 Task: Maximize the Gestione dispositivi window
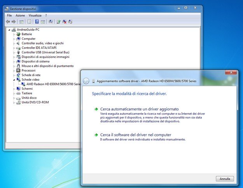(186, 8)
